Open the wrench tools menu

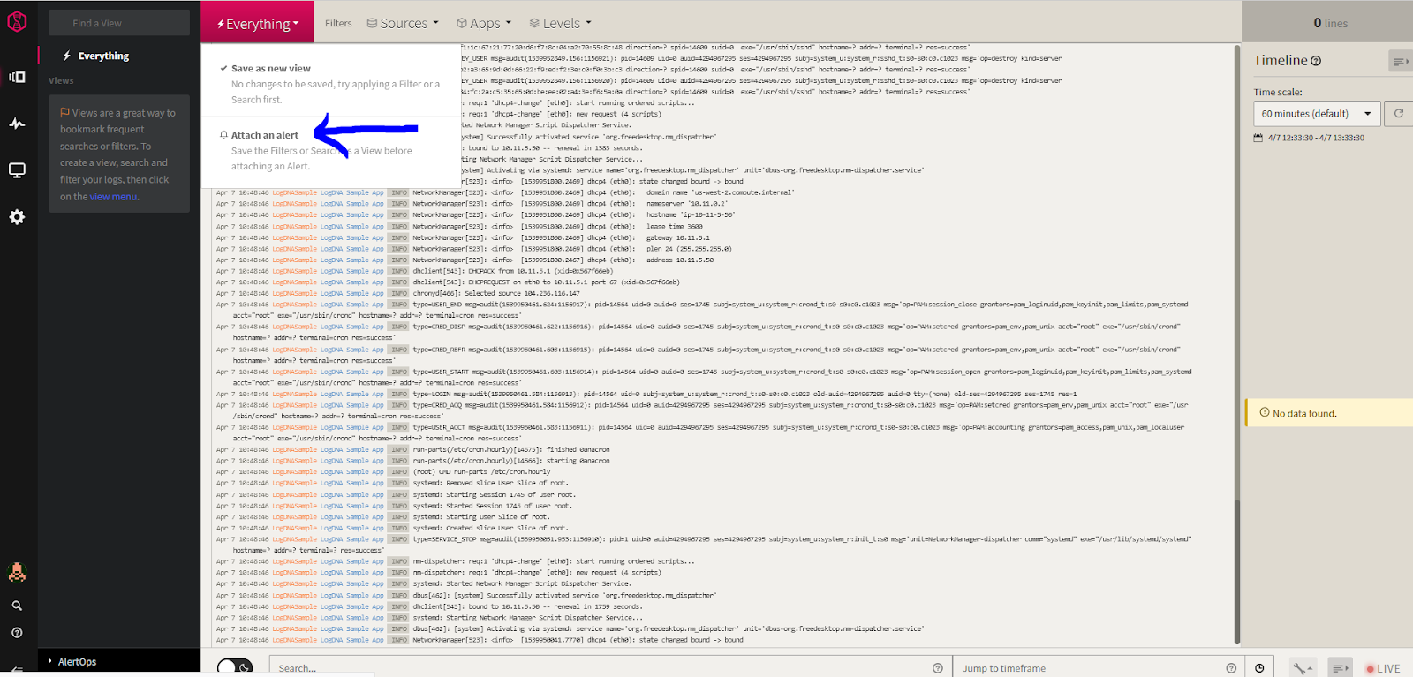click(1302, 668)
